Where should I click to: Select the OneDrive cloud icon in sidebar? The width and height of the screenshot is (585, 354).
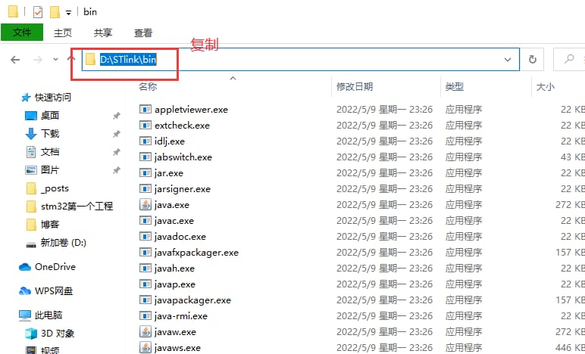(x=25, y=267)
